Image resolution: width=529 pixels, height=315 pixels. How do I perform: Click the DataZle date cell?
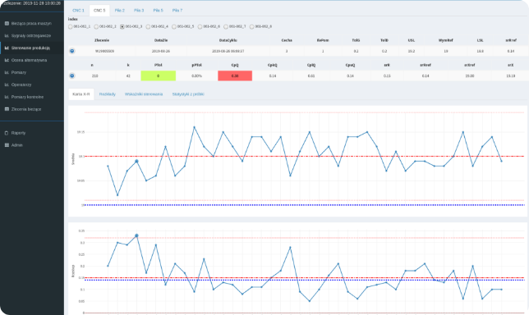coord(161,51)
